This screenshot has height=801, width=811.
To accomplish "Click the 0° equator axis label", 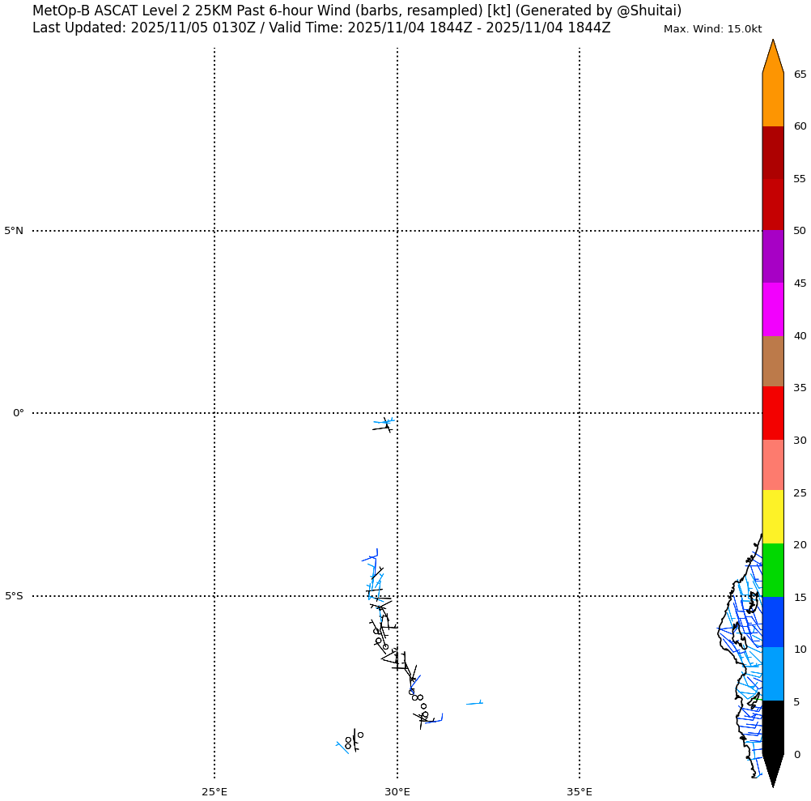I will (18, 413).
